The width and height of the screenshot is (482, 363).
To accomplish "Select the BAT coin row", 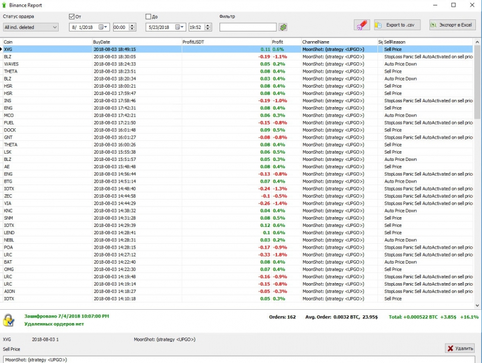I will 238,262.
